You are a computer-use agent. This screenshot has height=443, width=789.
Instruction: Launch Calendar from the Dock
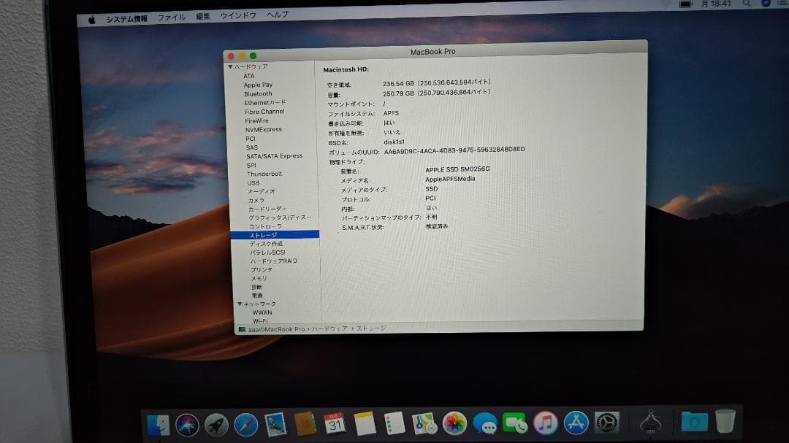point(332,421)
